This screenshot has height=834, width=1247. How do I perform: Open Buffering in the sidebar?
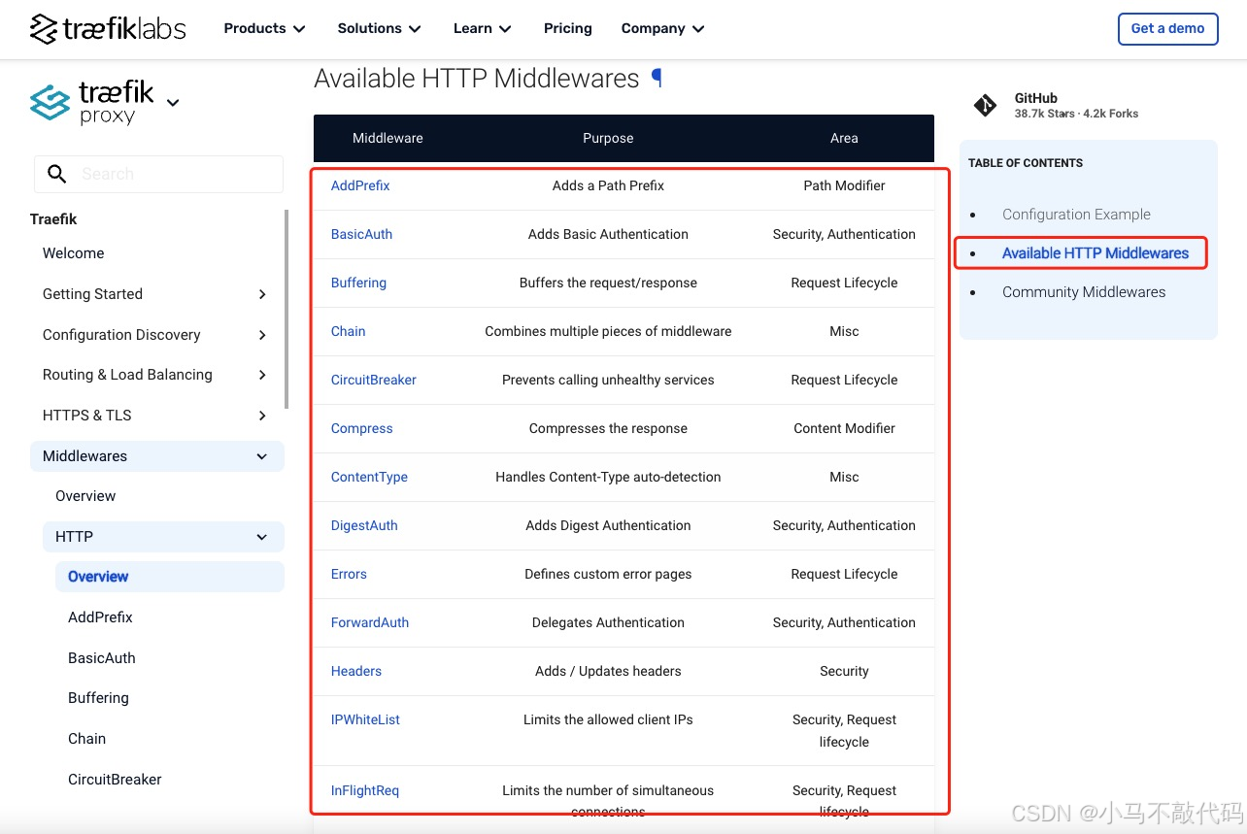pos(98,698)
